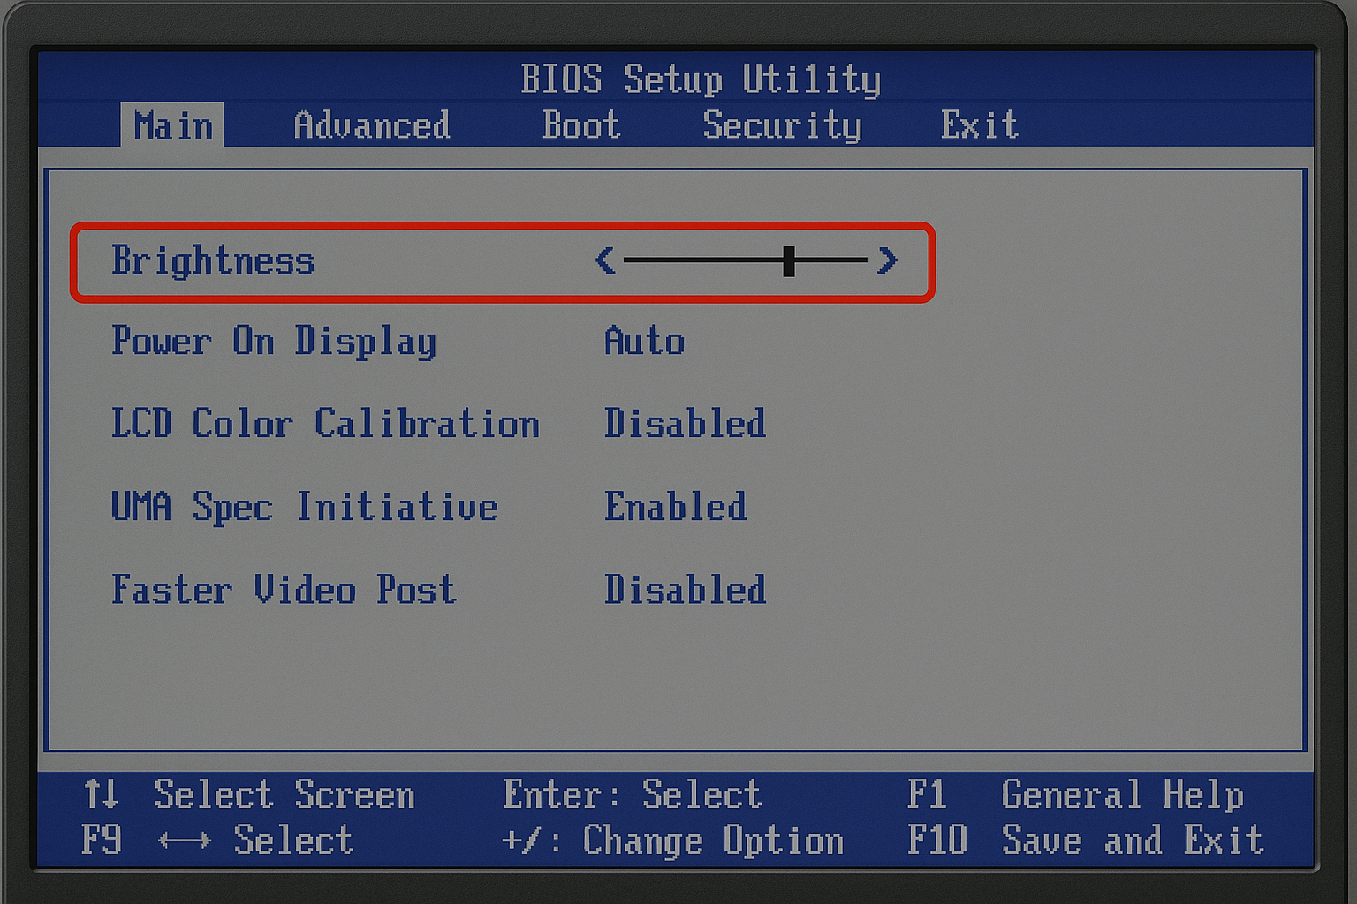Click the left arrow on Brightness slider
The image size is (1357, 904).
[605, 260]
